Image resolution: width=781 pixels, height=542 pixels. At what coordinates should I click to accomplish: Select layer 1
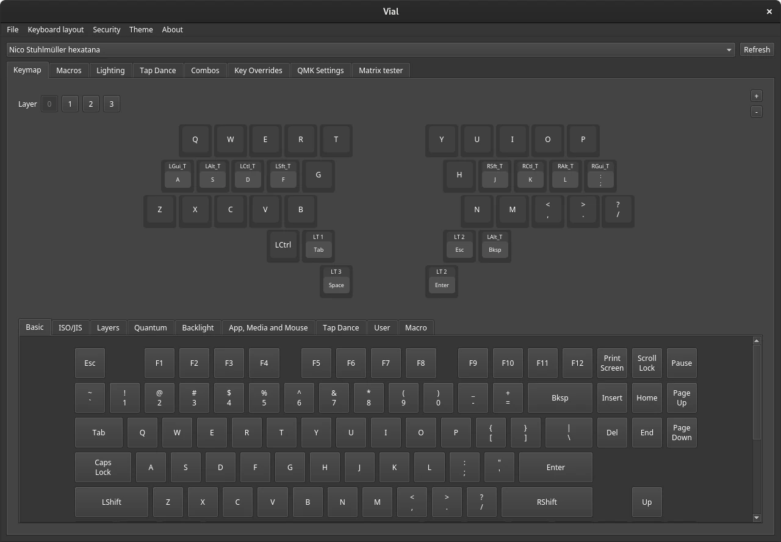coord(70,104)
